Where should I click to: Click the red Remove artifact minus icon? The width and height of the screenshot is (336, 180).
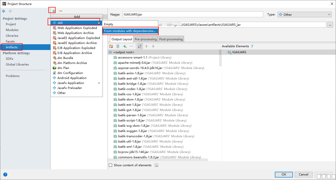point(60,11)
